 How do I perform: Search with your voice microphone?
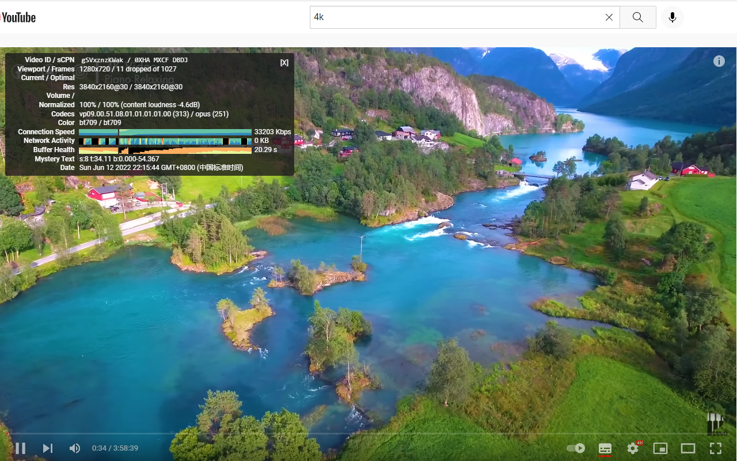(x=672, y=17)
